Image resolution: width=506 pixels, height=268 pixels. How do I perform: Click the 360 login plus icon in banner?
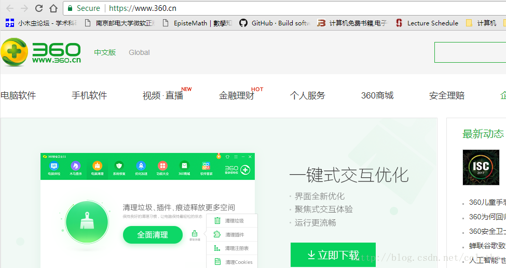click(x=245, y=170)
